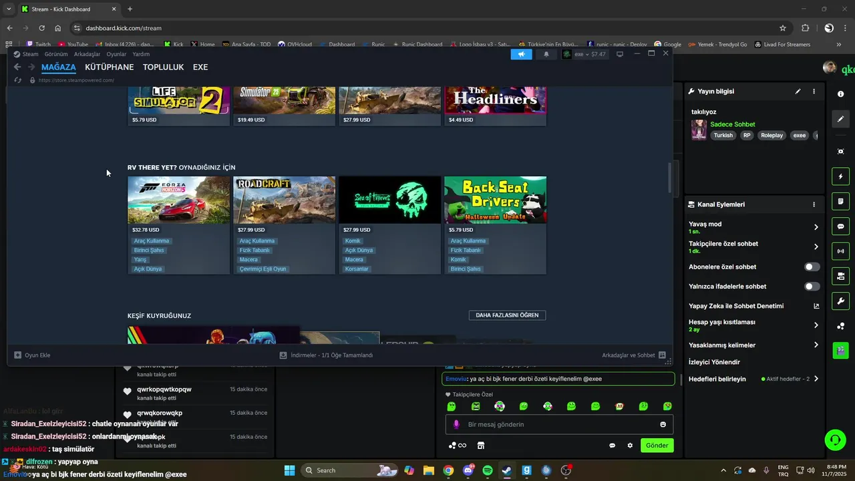Go back in Steam navigation
This screenshot has height=481, width=855.
pyautogui.click(x=17, y=67)
